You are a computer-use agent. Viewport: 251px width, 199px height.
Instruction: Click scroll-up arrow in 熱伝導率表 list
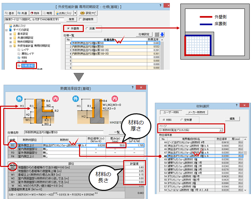coord(245,139)
